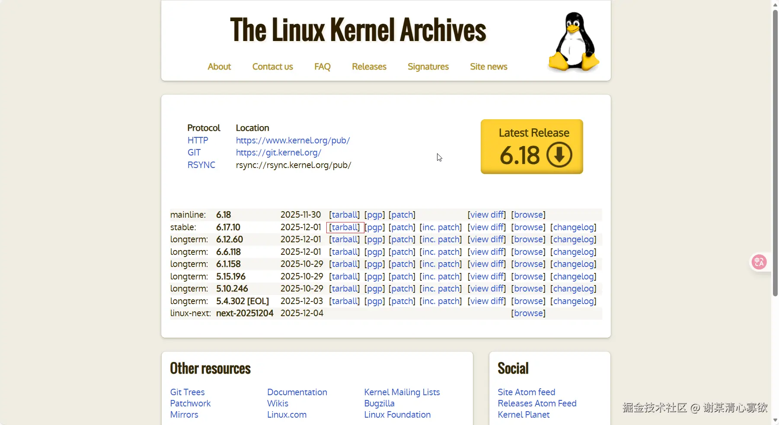Click the Latest Release 6.18 button
Viewport: 779px width, 425px height.
tap(532, 146)
